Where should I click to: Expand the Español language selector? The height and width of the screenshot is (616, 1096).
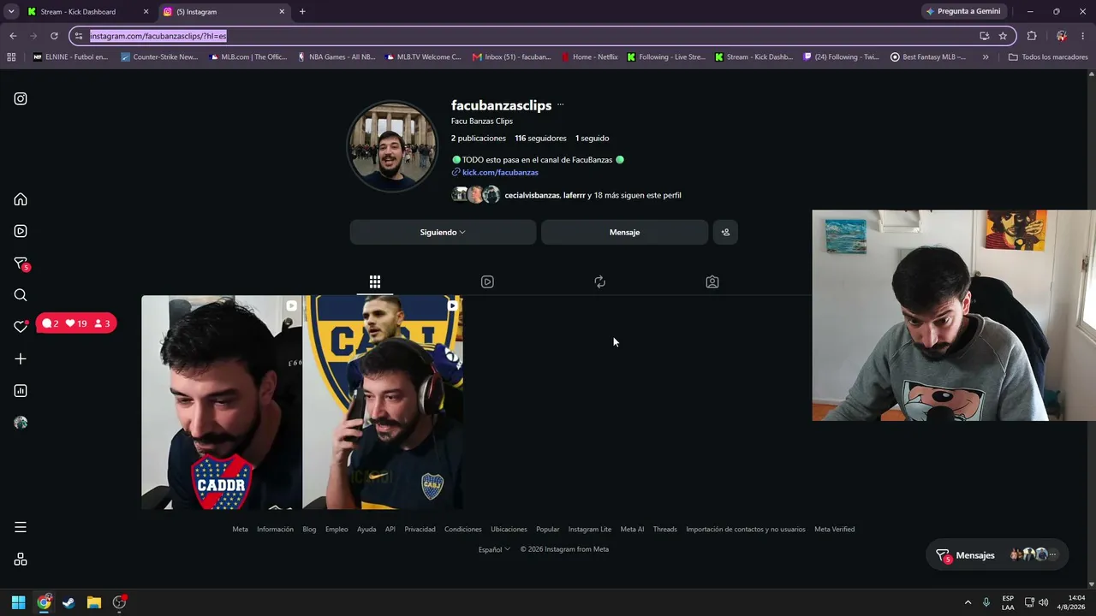pos(494,549)
